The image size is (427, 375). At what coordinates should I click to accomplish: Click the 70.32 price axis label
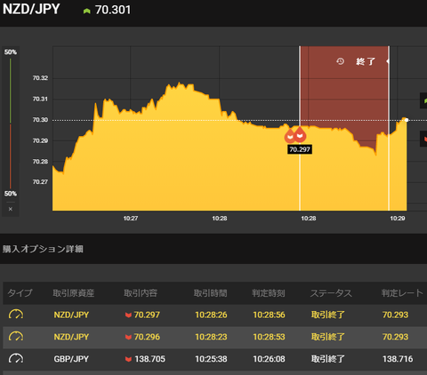pyautogui.click(x=40, y=78)
